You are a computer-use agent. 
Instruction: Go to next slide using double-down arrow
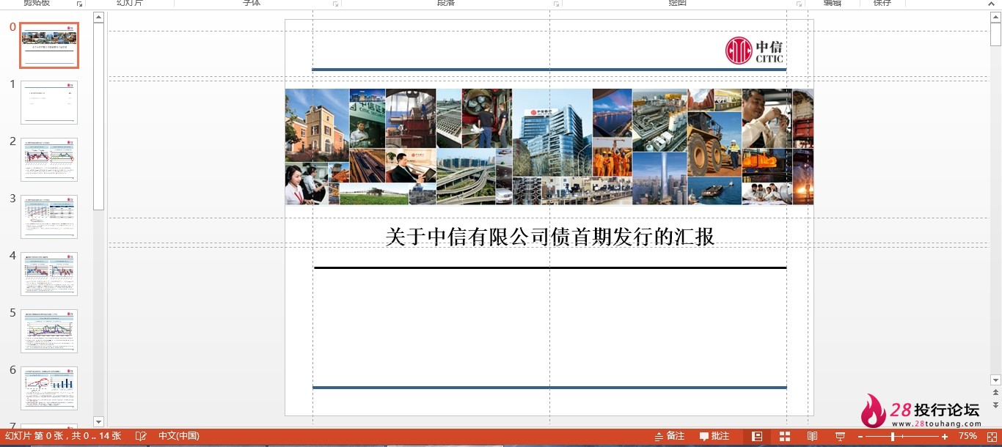click(995, 405)
